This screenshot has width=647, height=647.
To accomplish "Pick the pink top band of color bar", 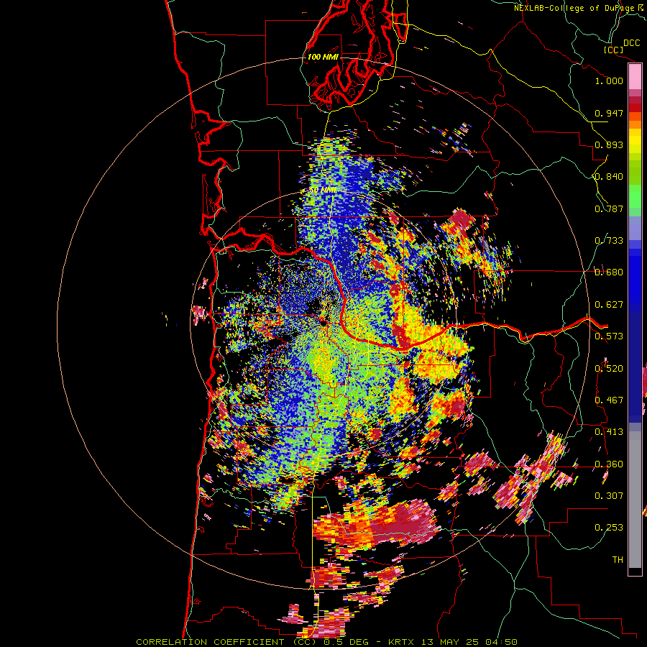I will (635, 77).
